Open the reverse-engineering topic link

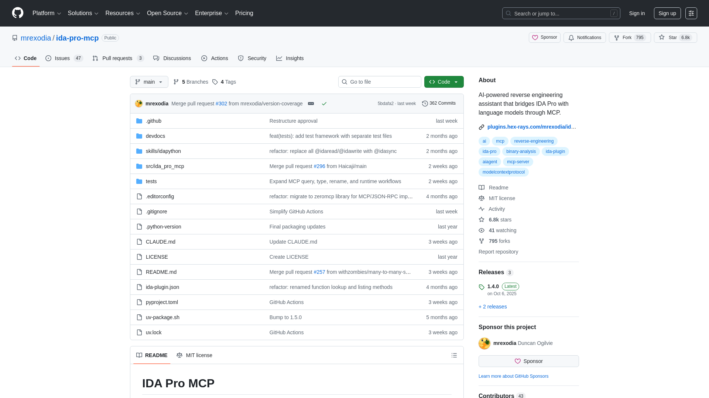534,141
